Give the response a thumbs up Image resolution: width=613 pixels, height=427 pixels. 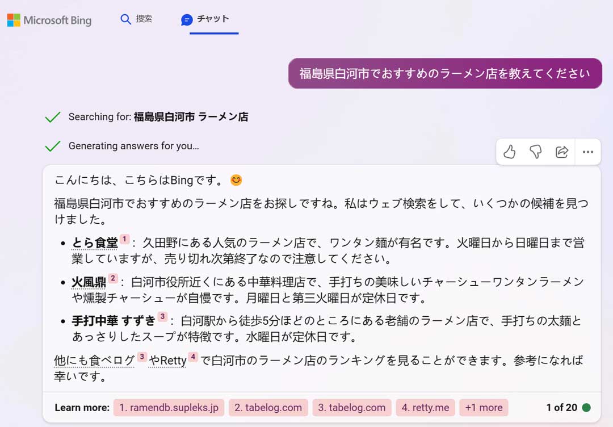(x=509, y=152)
